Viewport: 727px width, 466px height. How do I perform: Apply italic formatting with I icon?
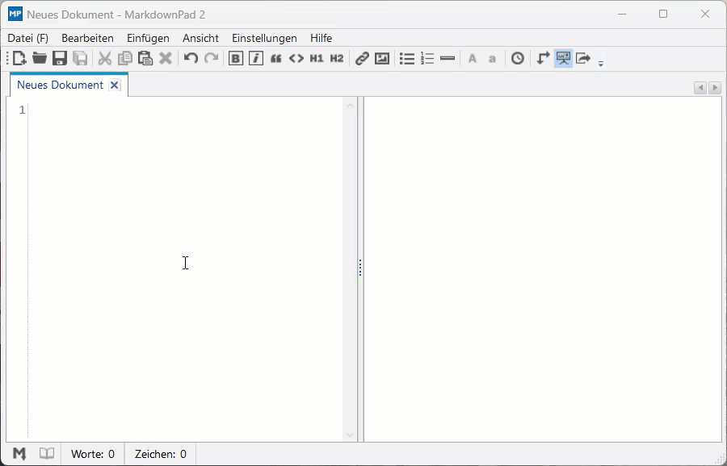(255, 58)
